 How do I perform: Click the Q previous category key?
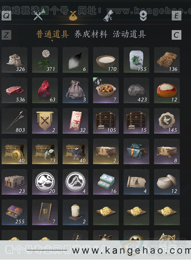pos(6,16)
